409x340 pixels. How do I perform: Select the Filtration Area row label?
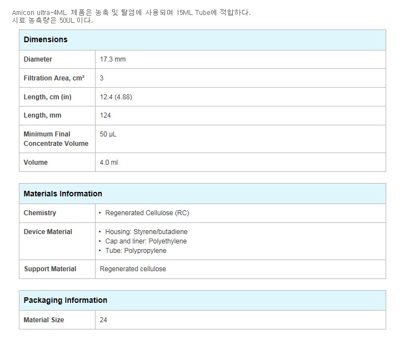click(x=54, y=78)
